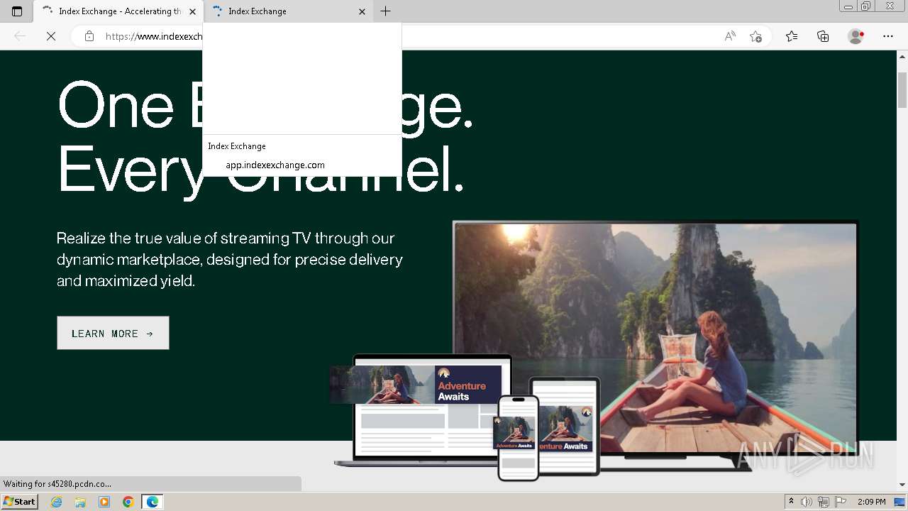The height and width of the screenshot is (511, 908).
Task: Minimize the browser window
Action: click(x=848, y=6)
